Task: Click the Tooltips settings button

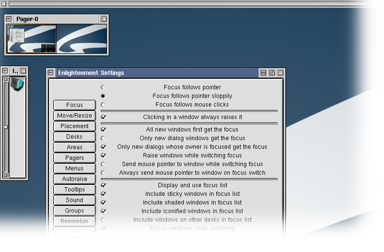Action: click(x=74, y=189)
